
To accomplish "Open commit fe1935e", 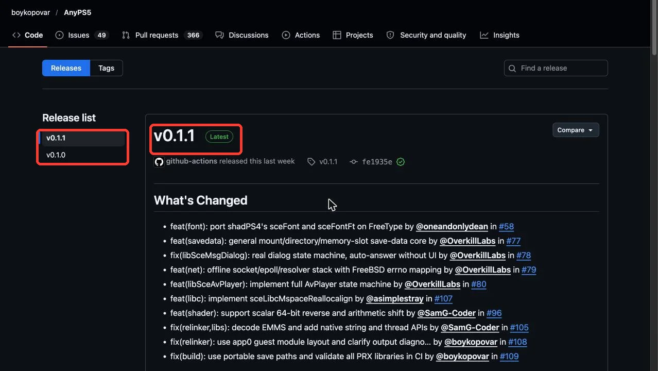I will (377, 162).
